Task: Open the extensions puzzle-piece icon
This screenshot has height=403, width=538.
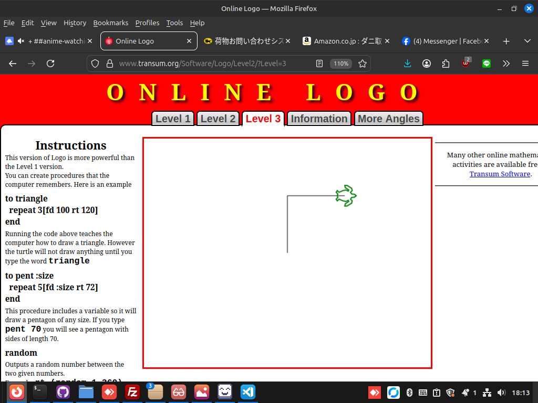Action: pyautogui.click(x=446, y=63)
